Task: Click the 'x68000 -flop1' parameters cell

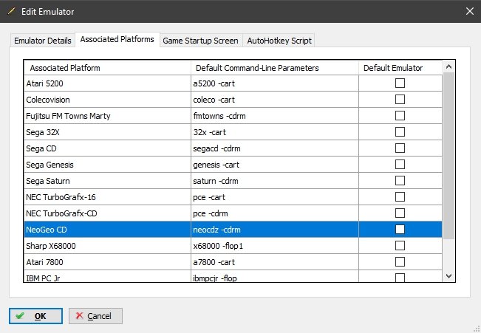Action: tap(275, 246)
